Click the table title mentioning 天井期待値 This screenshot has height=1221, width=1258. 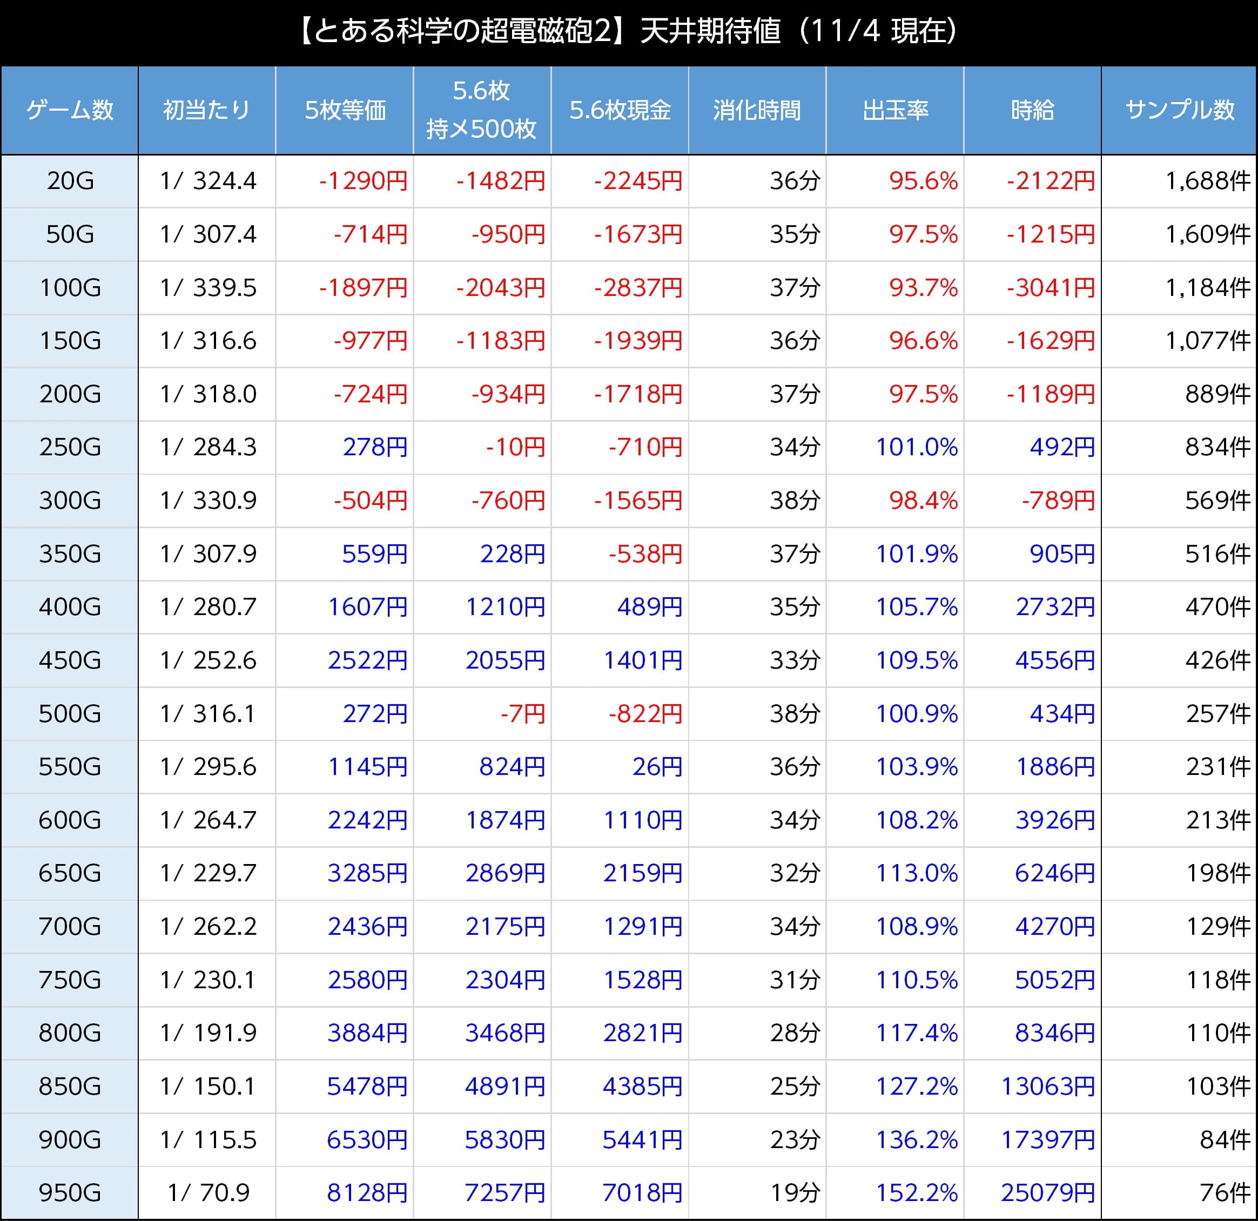click(629, 31)
